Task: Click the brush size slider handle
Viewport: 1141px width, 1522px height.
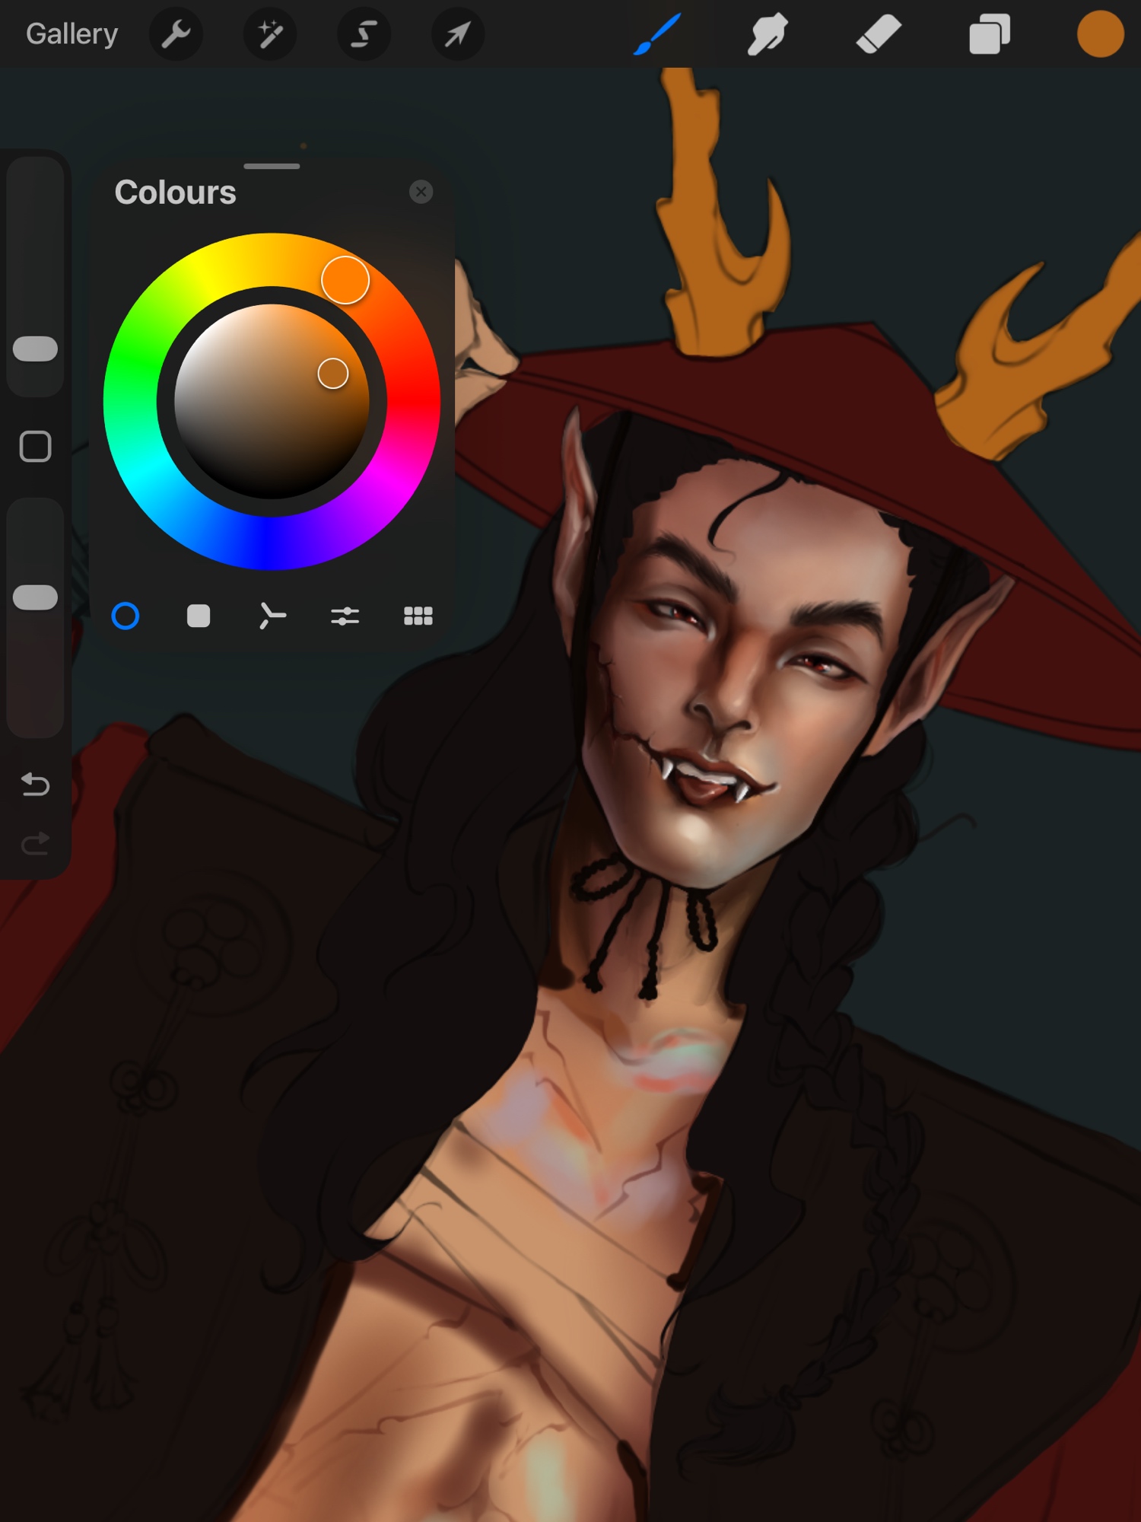Action: coord(35,349)
